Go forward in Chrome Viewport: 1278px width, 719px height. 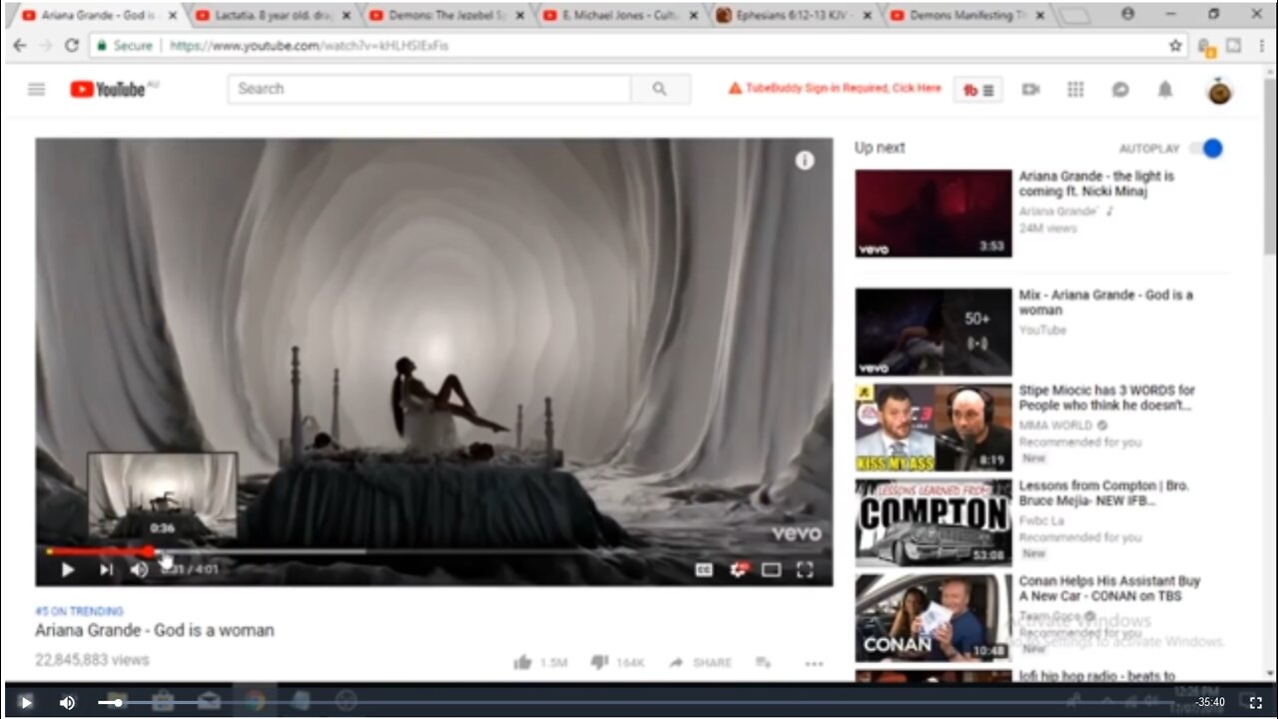pos(46,46)
